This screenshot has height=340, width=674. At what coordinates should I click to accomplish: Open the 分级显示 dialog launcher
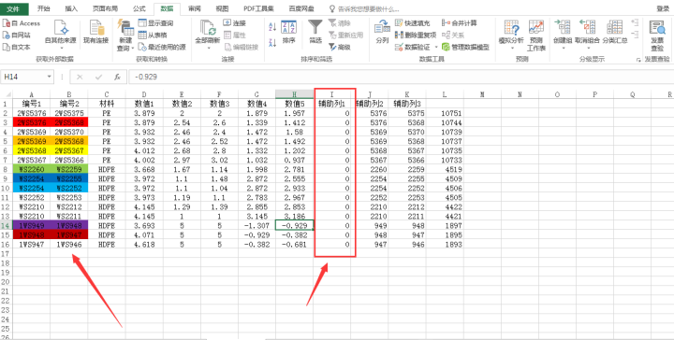tap(637, 60)
